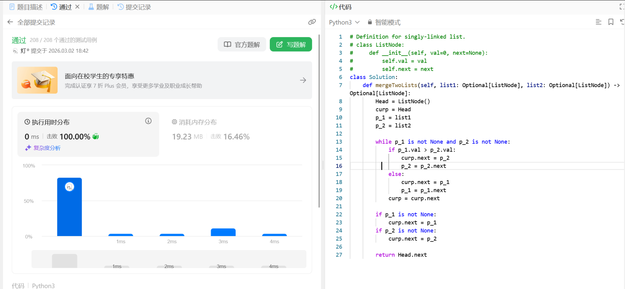Switch to the 题目描述 tab
This screenshot has width=625, height=289.
pyautogui.click(x=26, y=7)
